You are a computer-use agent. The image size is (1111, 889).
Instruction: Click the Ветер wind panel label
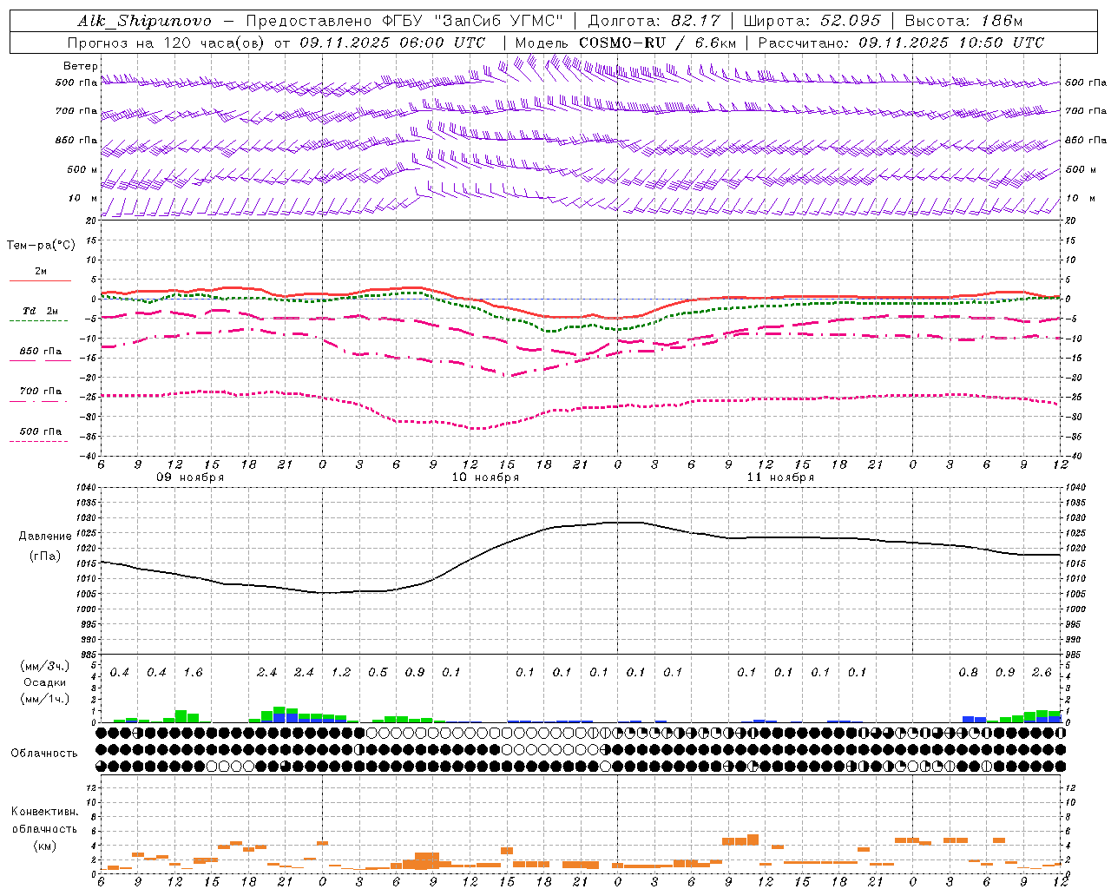tap(81, 66)
